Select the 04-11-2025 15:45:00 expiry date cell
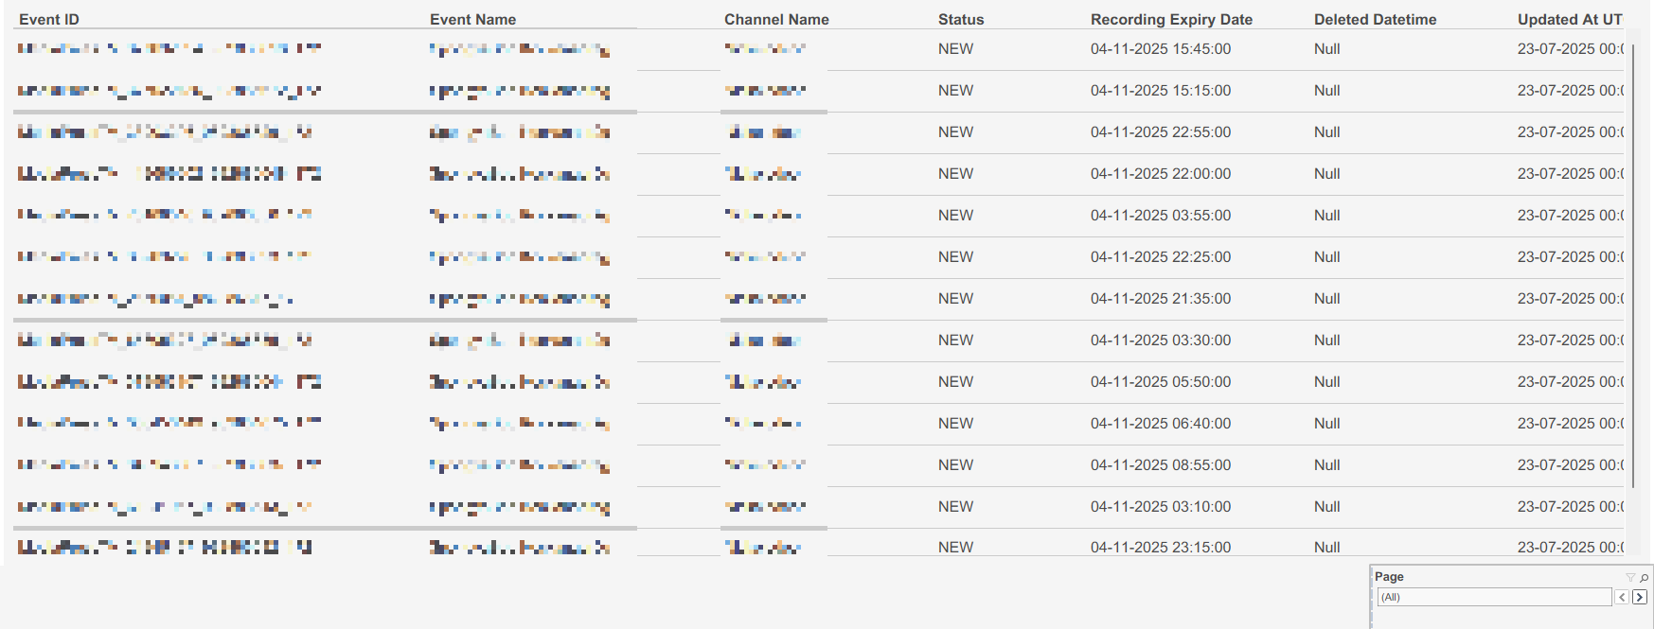 pos(1161,49)
